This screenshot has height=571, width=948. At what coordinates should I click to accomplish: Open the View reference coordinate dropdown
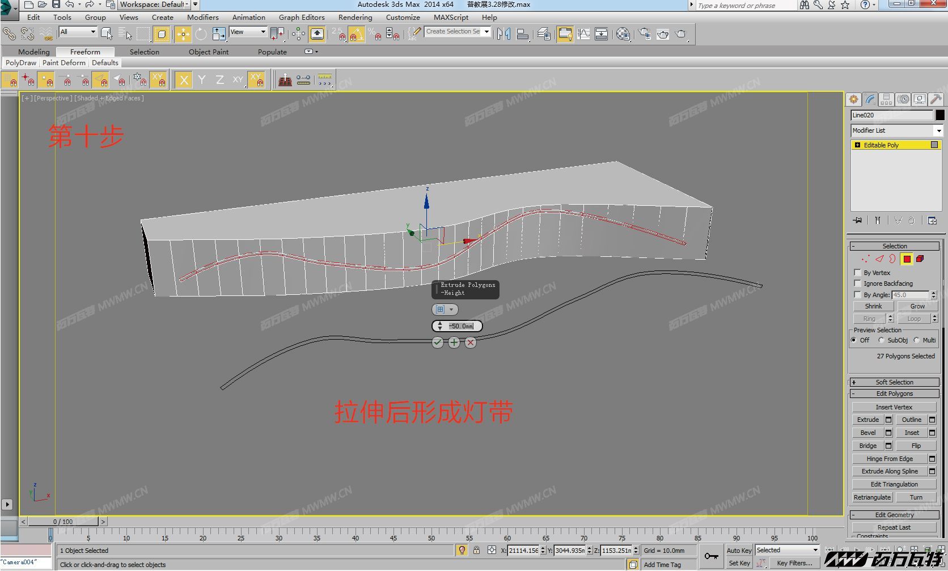(248, 32)
